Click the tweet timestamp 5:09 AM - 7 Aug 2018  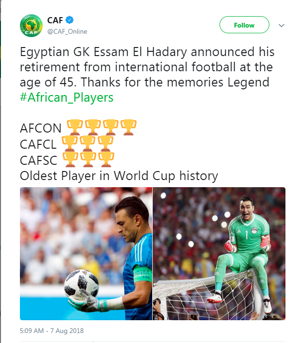[52, 331]
